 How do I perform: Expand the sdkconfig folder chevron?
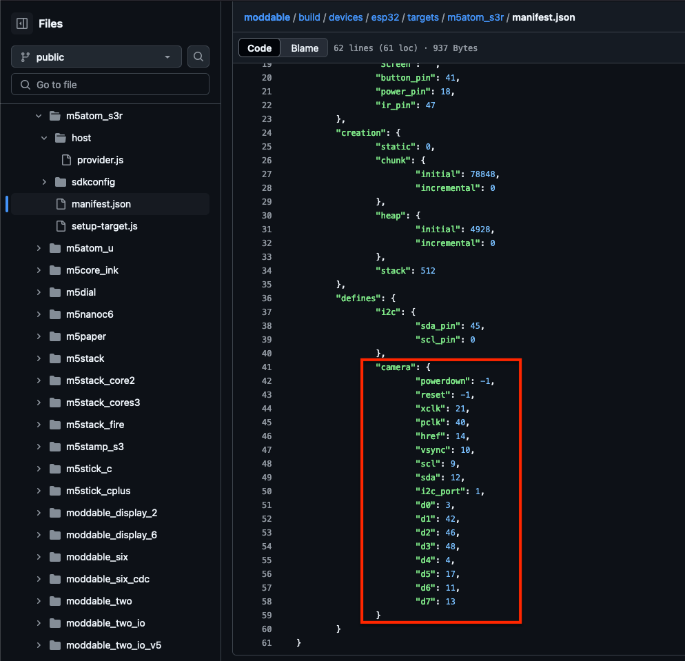(x=44, y=182)
